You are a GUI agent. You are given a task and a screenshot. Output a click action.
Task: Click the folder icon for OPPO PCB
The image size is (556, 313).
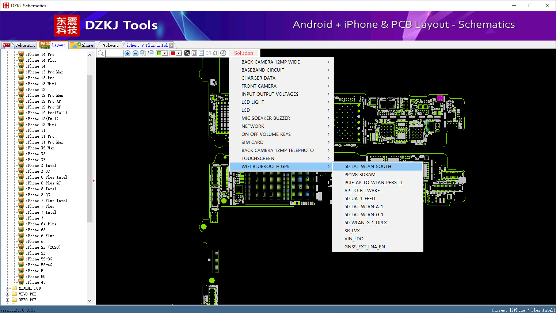click(x=14, y=300)
